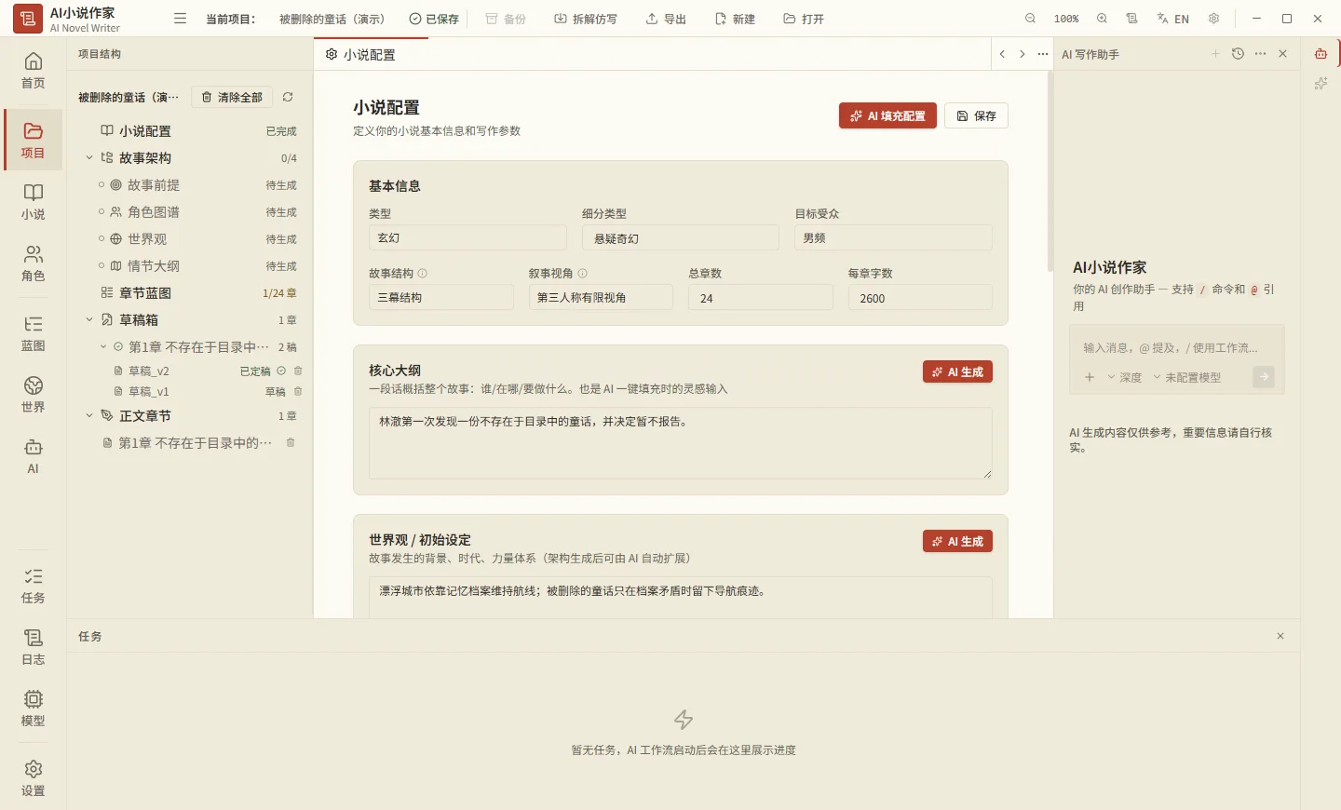The height and width of the screenshot is (810, 1341).
Task: Open the 深度 dropdown in chat box
Action: point(1124,377)
